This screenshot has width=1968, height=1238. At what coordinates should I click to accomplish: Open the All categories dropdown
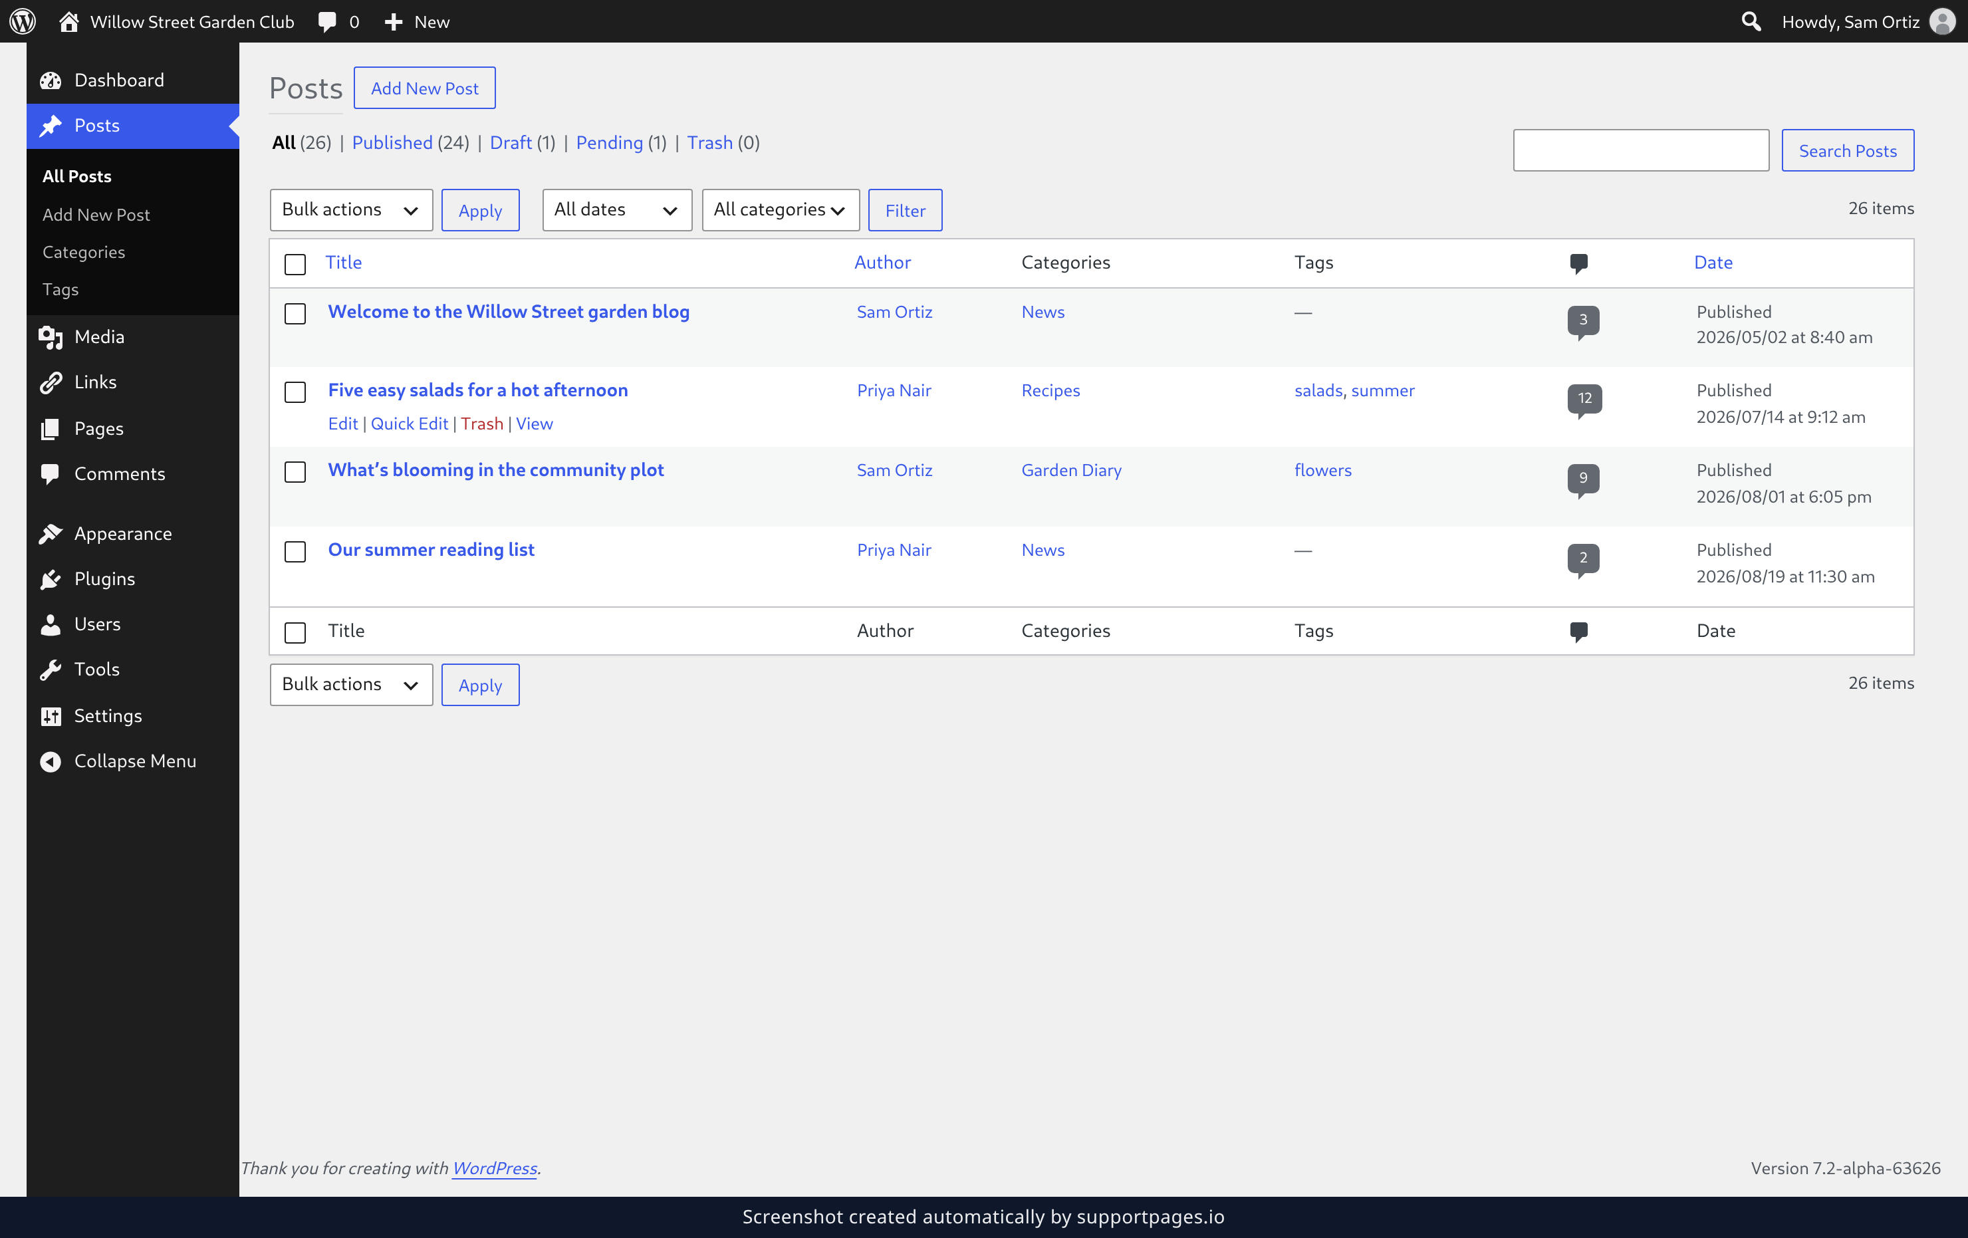pyautogui.click(x=780, y=210)
